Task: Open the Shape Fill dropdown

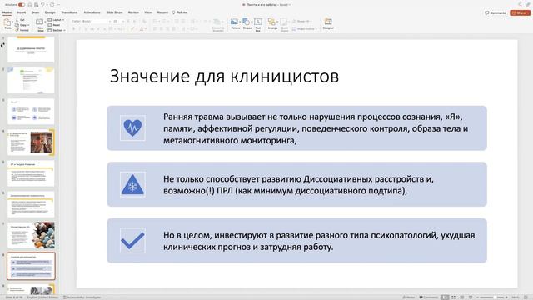Action: tap(301, 21)
